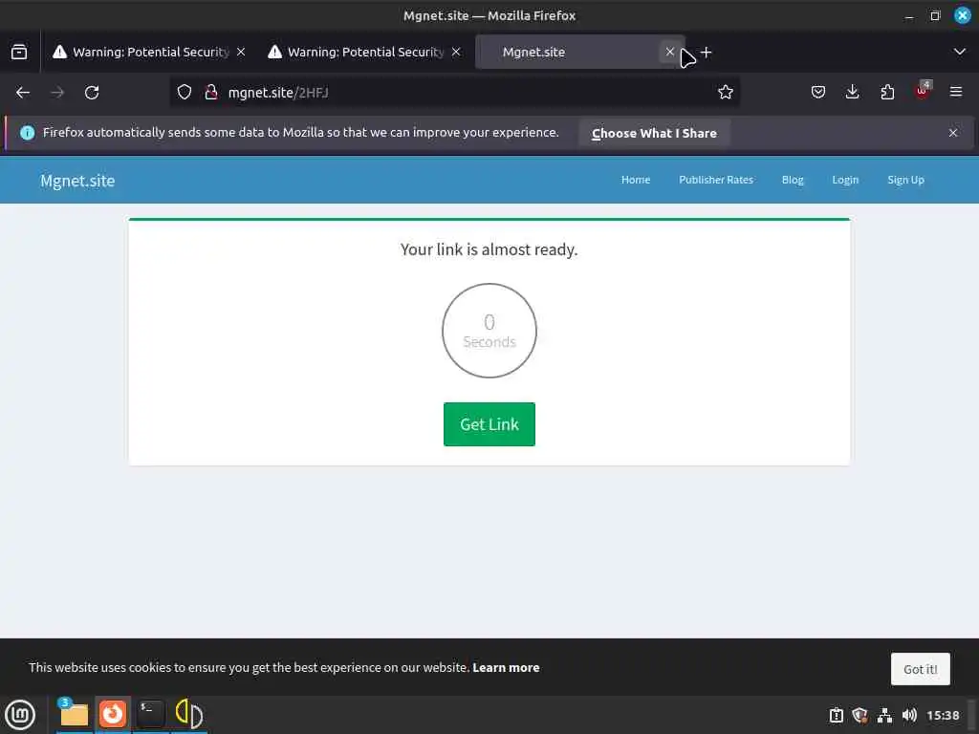The width and height of the screenshot is (979, 734).
Task: Open sound volume tray icon
Action: tap(909, 715)
